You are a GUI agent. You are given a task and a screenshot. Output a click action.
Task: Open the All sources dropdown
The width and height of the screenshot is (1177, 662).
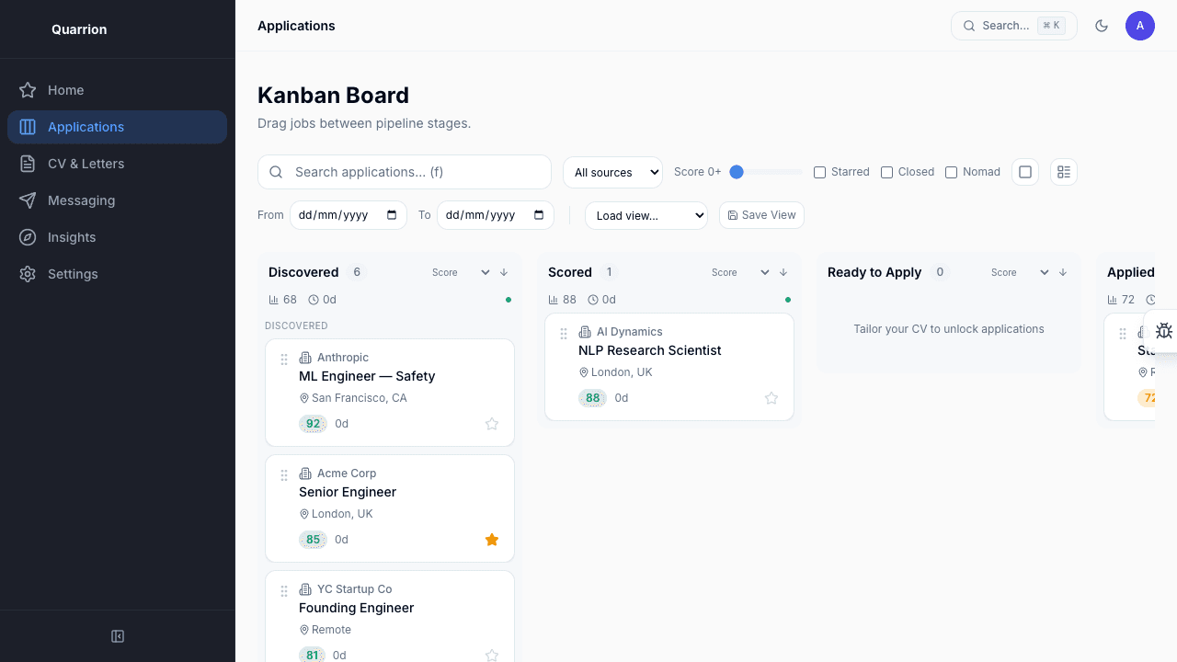[612, 172]
